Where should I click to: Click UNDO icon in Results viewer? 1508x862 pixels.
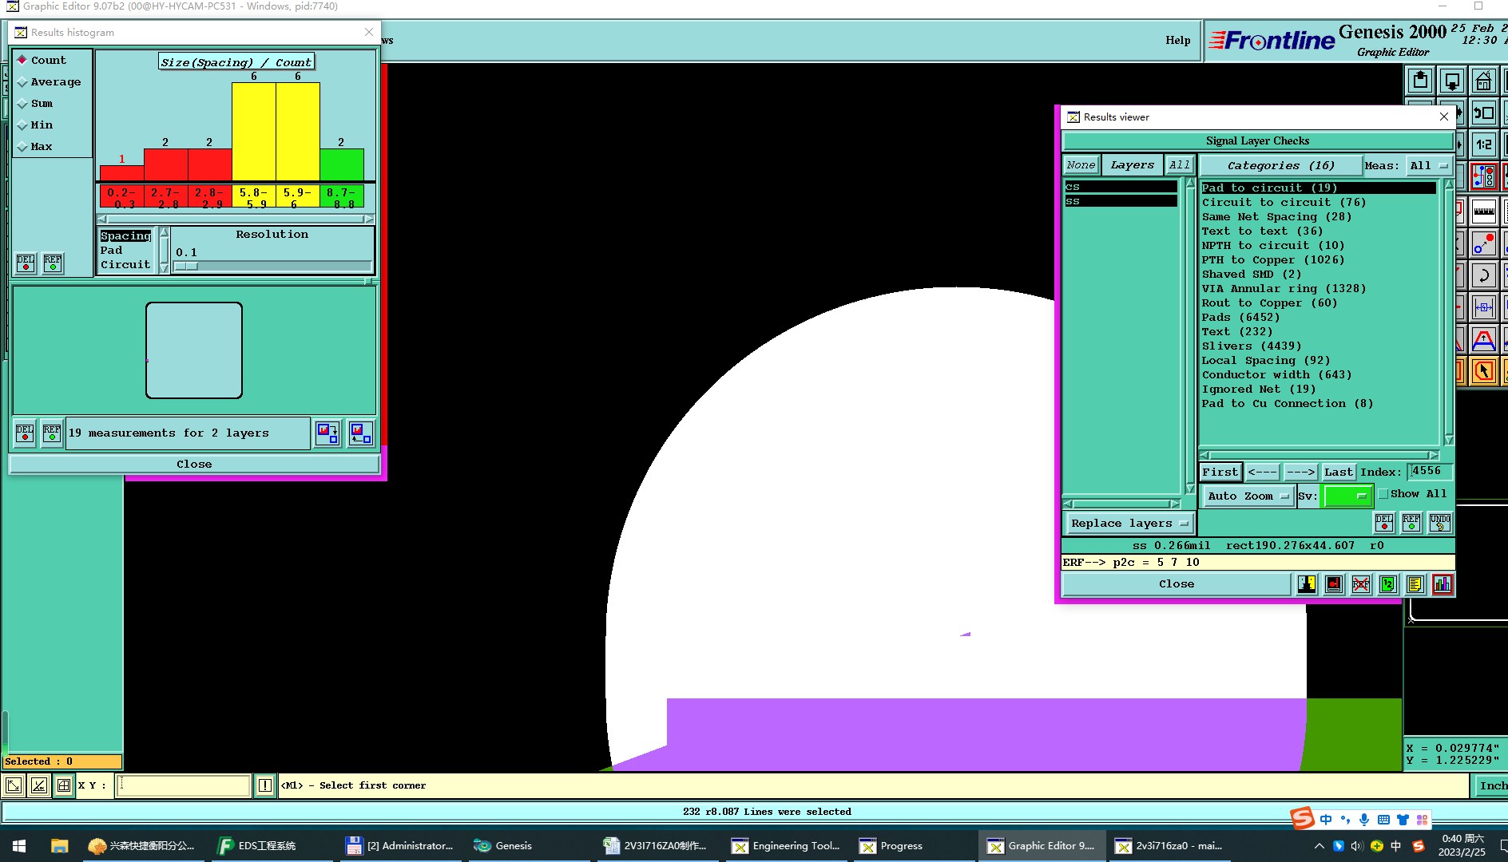click(x=1440, y=523)
